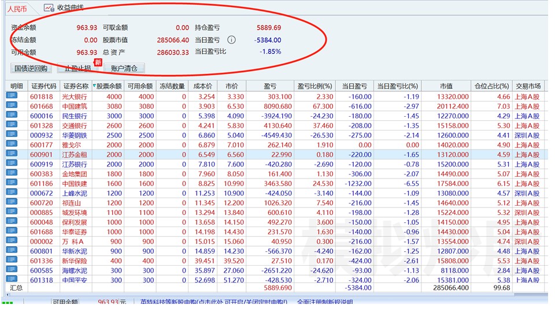
Task: Click the info icon beside 当日盈亏
Action: (231, 40)
